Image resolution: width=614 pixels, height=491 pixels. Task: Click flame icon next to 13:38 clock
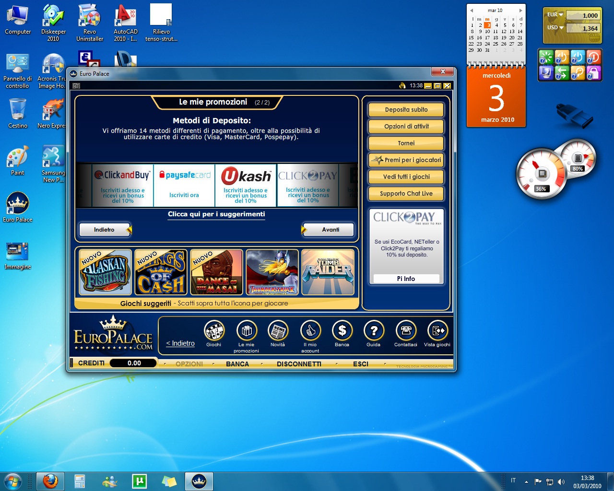click(402, 86)
